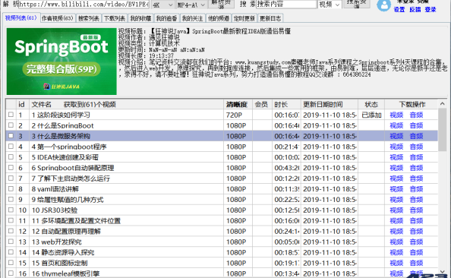Click 音频 link for 11 多环境配置及配置文件位置
This screenshot has width=451, height=278.
(x=416, y=221)
